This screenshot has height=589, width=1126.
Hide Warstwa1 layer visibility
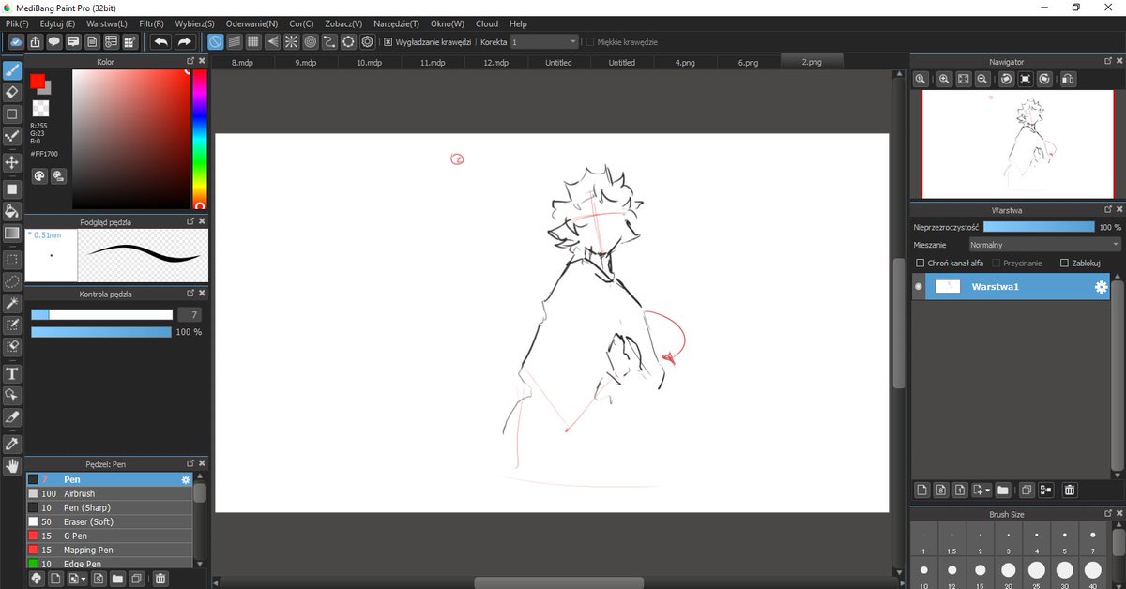click(919, 287)
